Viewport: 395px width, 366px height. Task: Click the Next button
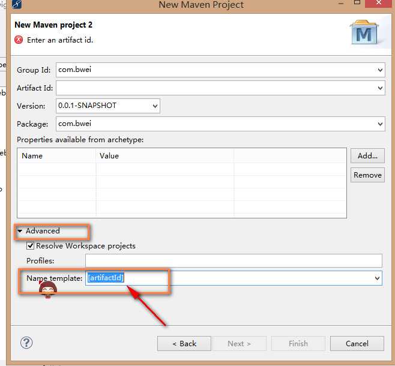(x=240, y=344)
